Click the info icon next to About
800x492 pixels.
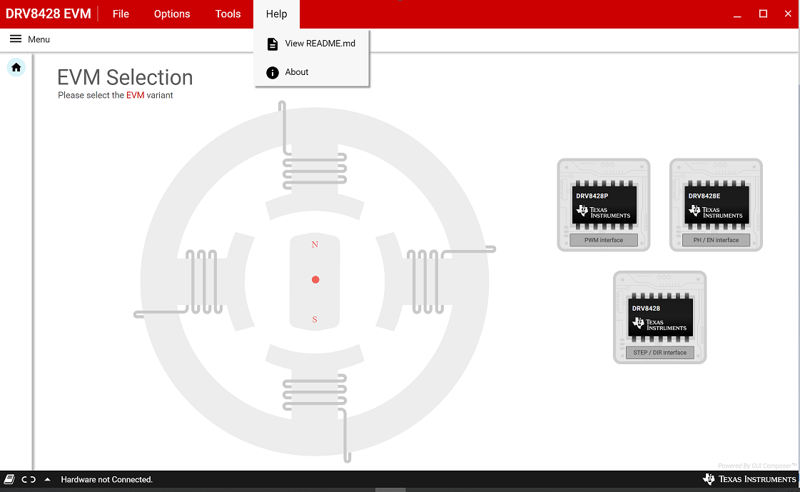click(x=272, y=71)
